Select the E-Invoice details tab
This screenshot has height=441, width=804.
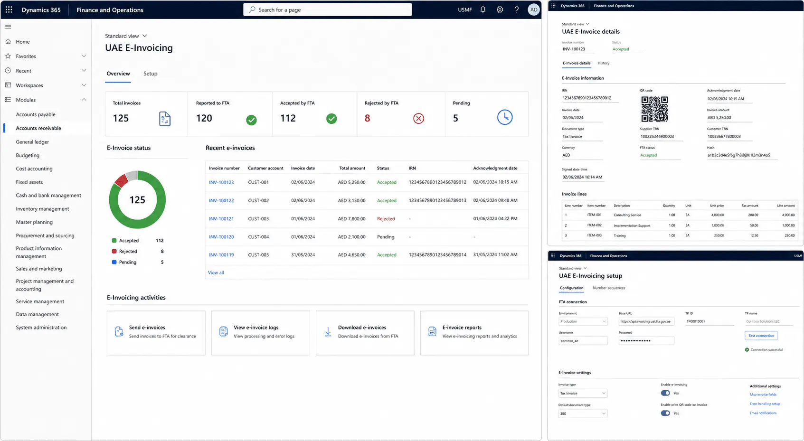tap(577, 63)
